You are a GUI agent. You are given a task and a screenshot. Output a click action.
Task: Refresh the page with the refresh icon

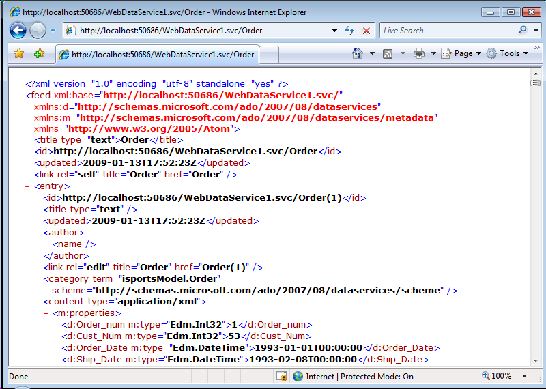click(349, 31)
